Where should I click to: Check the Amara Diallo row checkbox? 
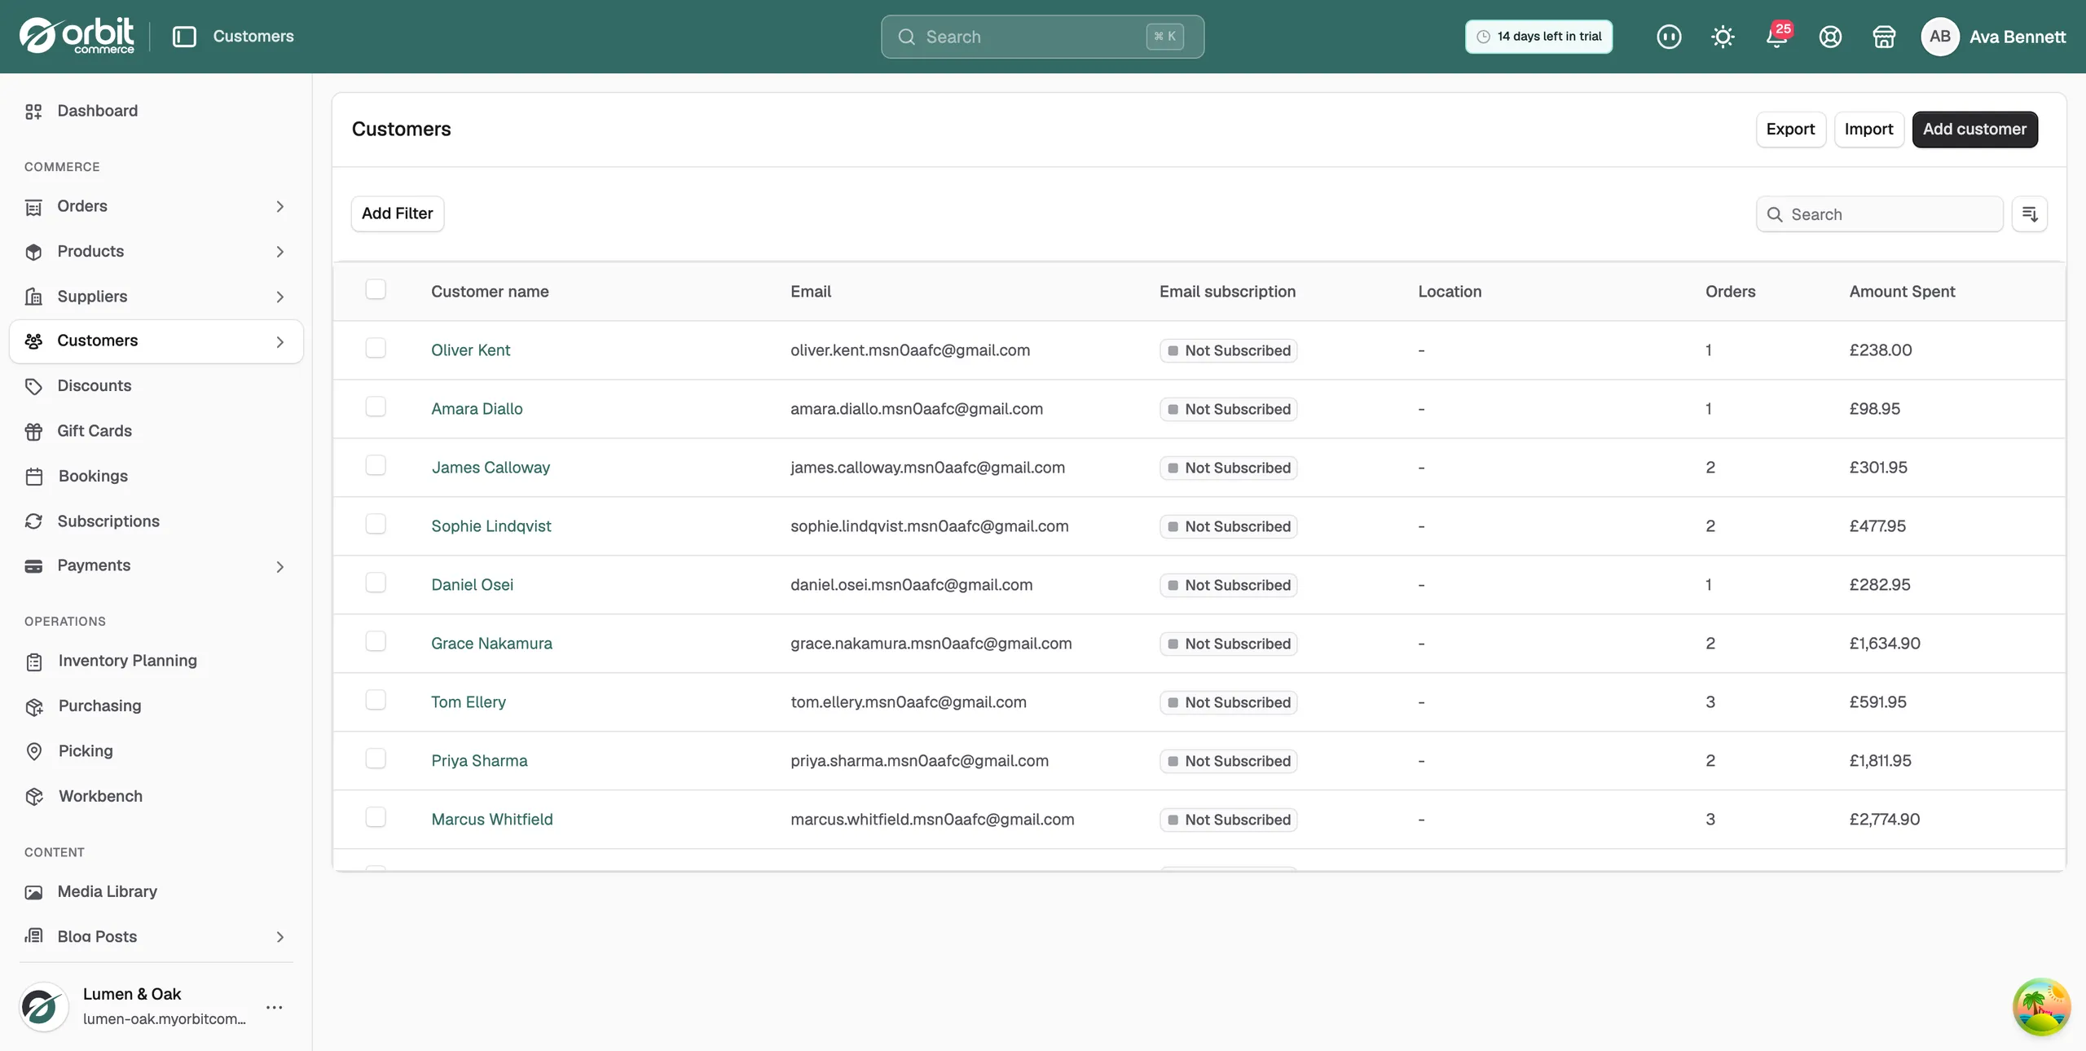(376, 407)
